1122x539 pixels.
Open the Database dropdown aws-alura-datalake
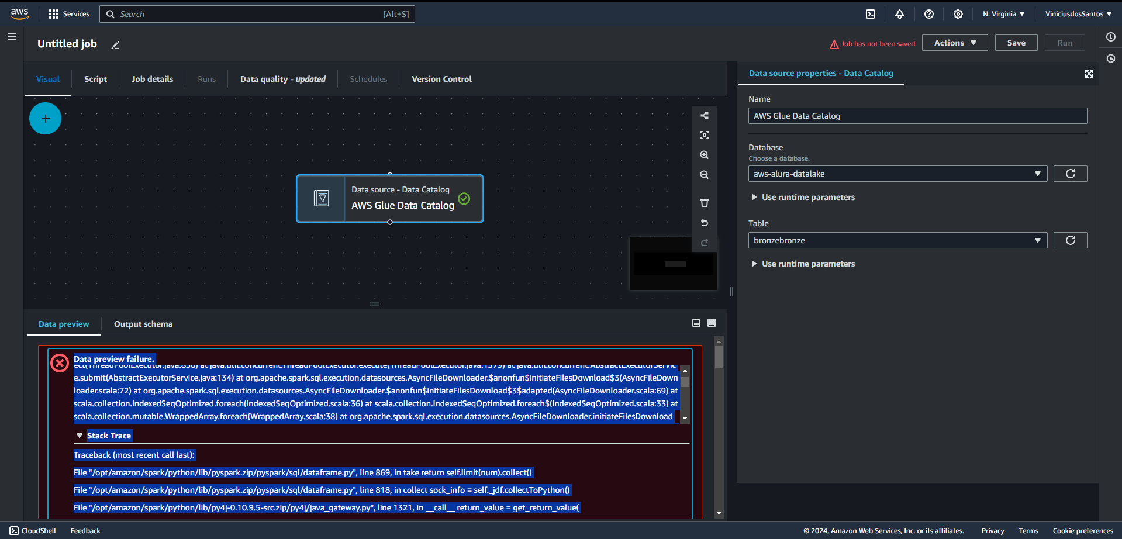click(x=897, y=174)
